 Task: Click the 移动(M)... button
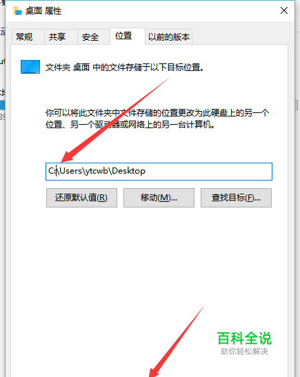pos(159,198)
